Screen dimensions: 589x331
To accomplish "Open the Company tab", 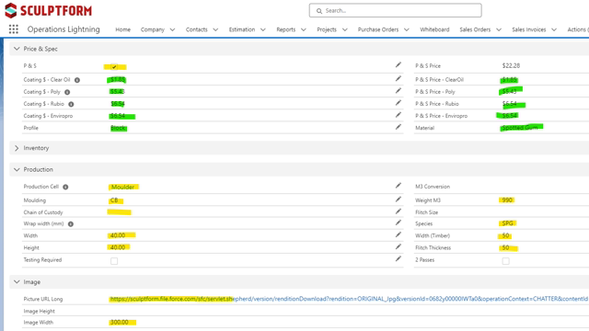I will coord(153,29).
